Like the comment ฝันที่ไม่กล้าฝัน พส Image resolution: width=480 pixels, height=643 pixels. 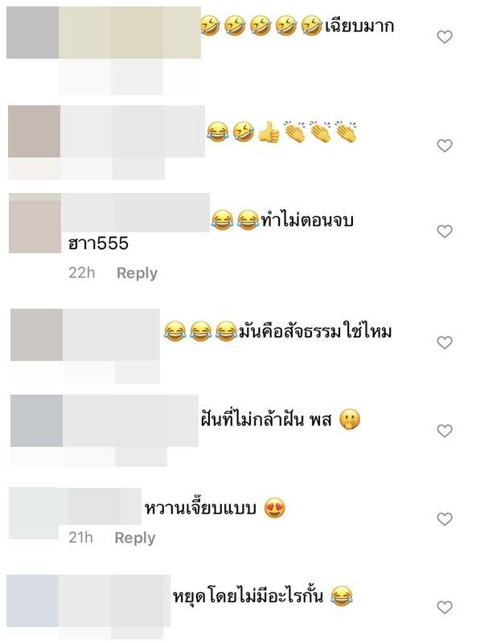click(445, 431)
